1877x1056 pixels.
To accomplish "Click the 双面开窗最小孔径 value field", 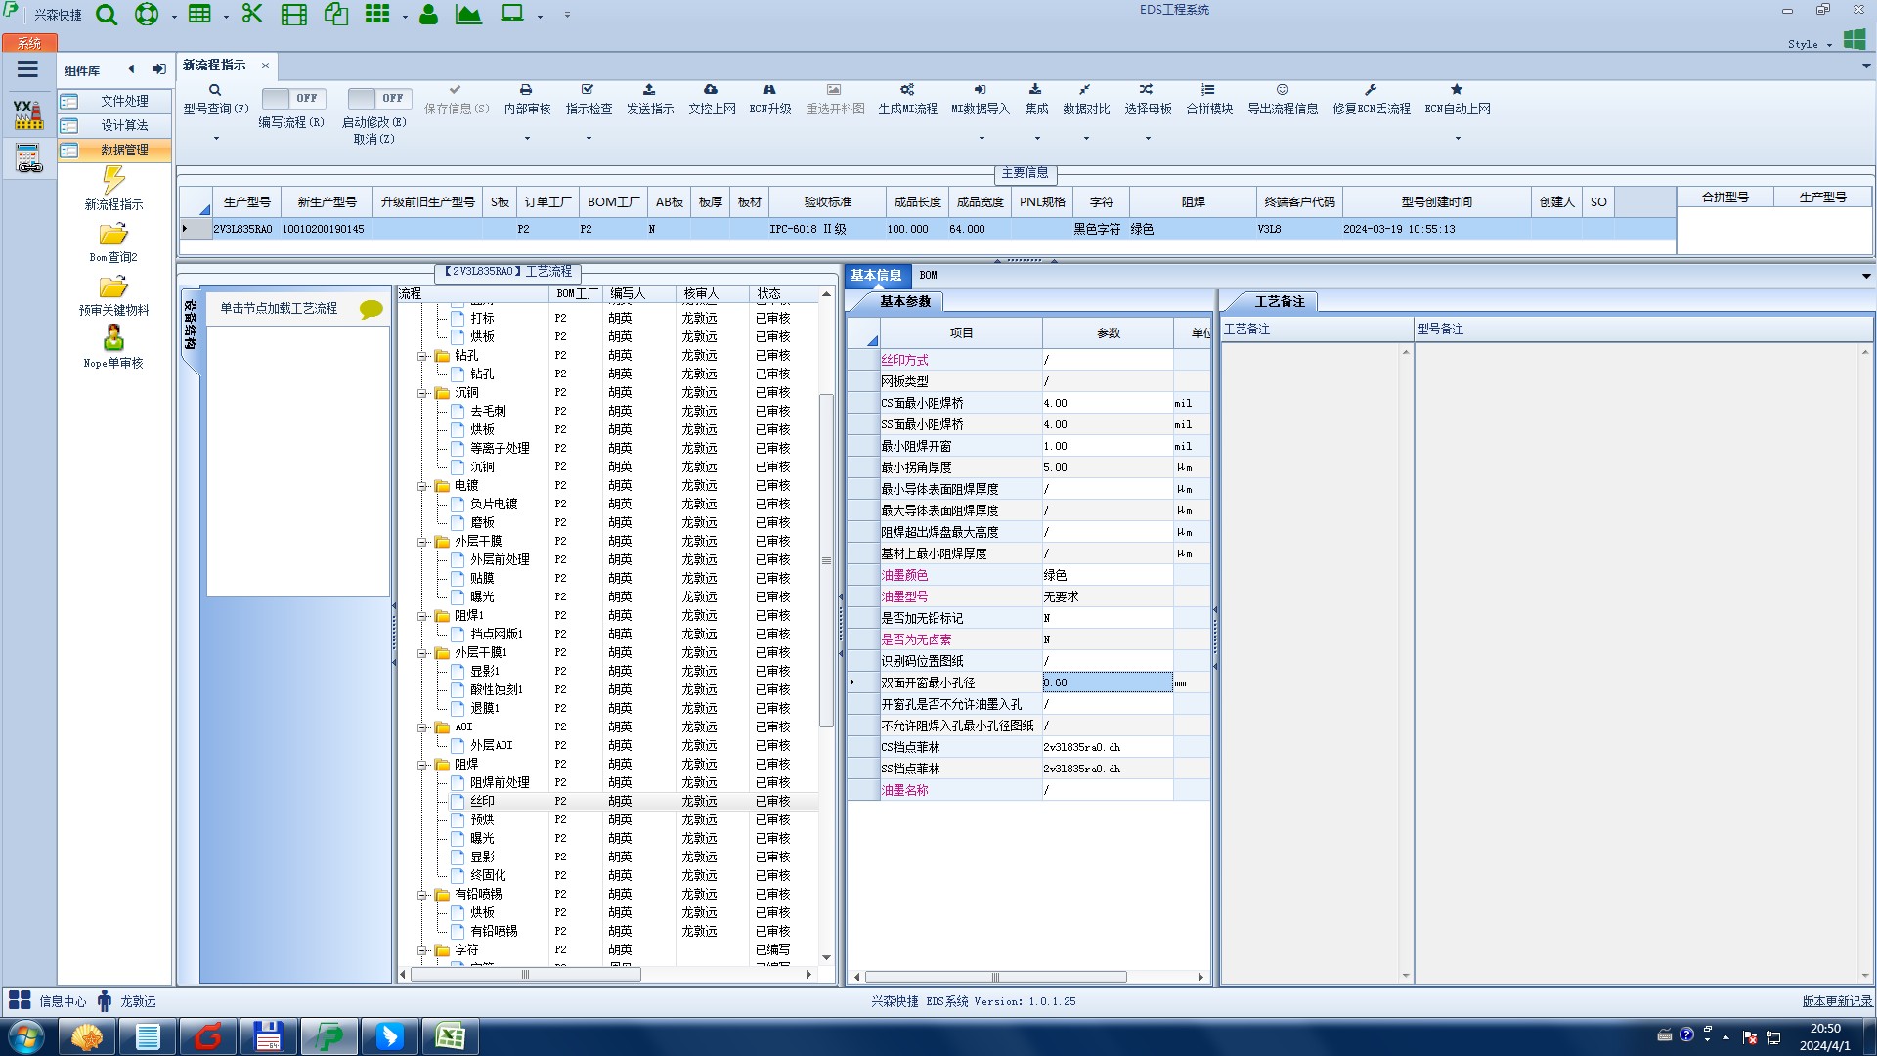I will [1106, 682].
